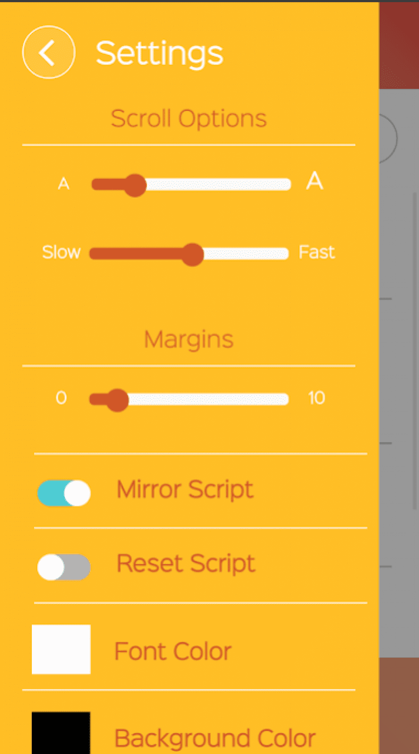Toggle the Mirror Script switch

click(64, 493)
